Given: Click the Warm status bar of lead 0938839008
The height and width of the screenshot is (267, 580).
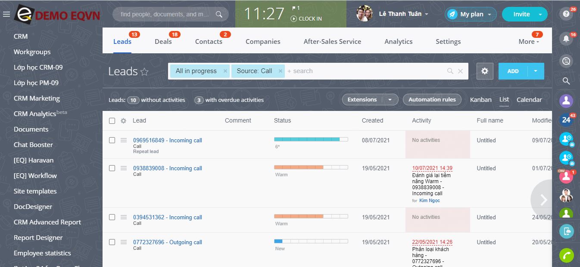Looking at the screenshot, I should click(298, 167).
